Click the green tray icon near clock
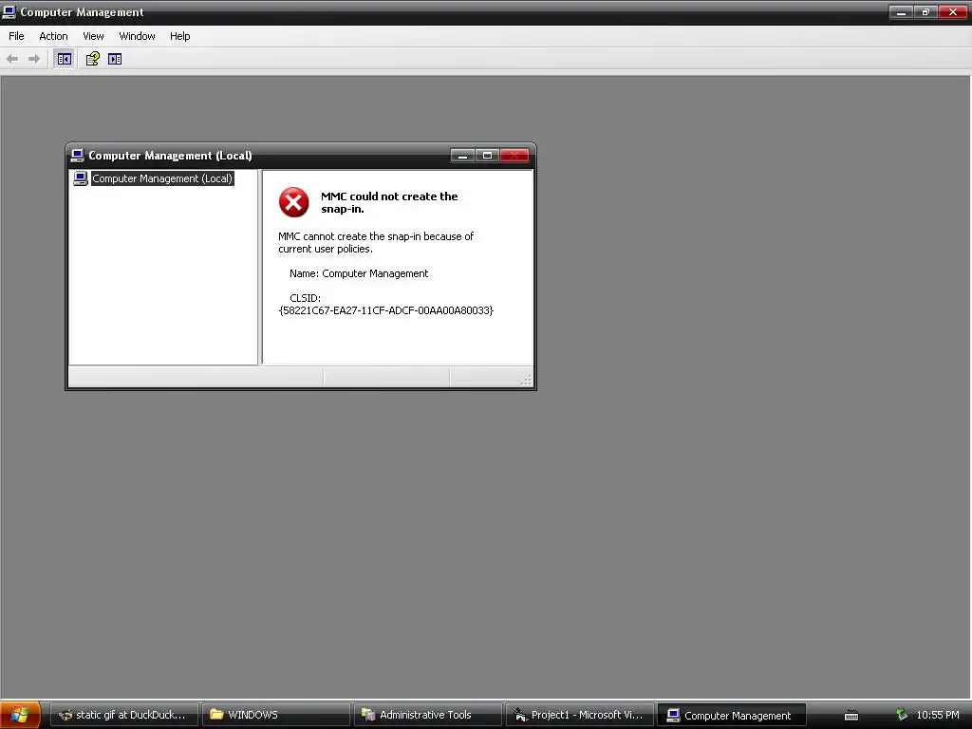The height and width of the screenshot is (729, 972). tap(902, 715)
